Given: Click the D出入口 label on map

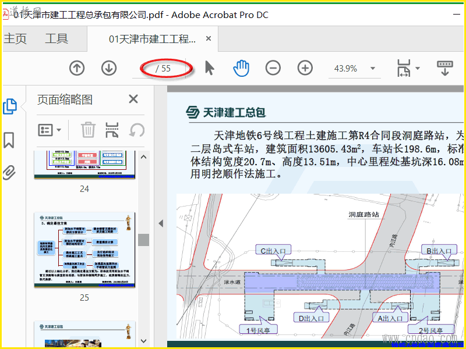Looking at the screenshot, I should point(312,318).
